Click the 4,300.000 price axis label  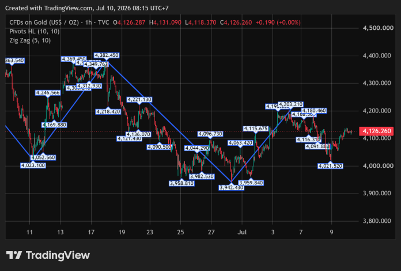pyautogui.click(x=377, y=83)
